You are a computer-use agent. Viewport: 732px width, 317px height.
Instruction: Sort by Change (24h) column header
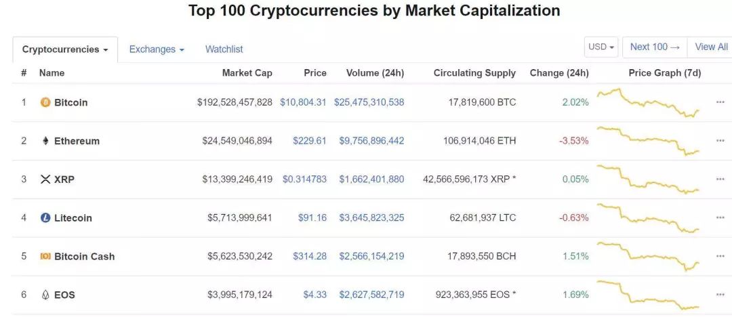pos(559,73)
